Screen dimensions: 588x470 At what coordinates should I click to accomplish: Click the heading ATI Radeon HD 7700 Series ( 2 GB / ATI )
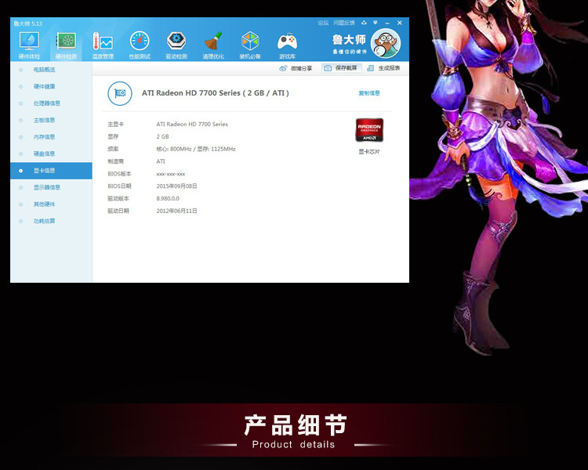216,93
